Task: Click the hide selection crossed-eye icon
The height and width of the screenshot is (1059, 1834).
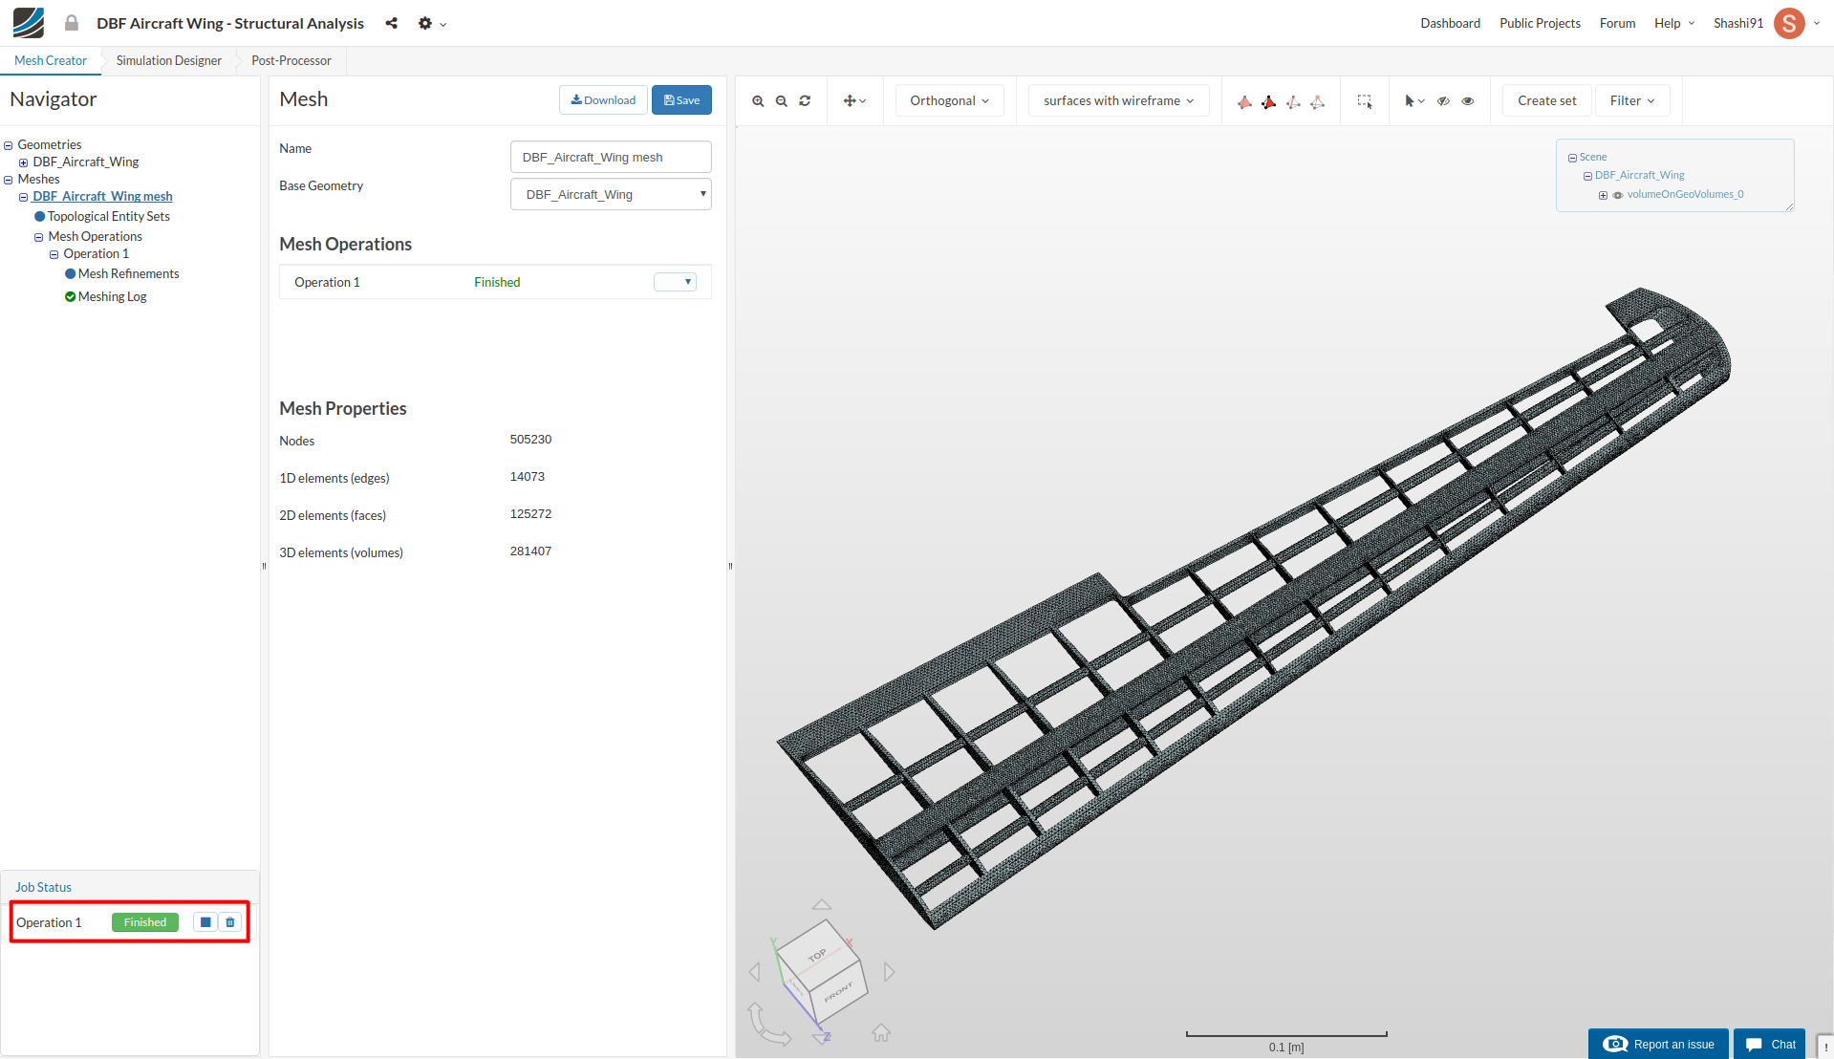Action: (1443, 101)
